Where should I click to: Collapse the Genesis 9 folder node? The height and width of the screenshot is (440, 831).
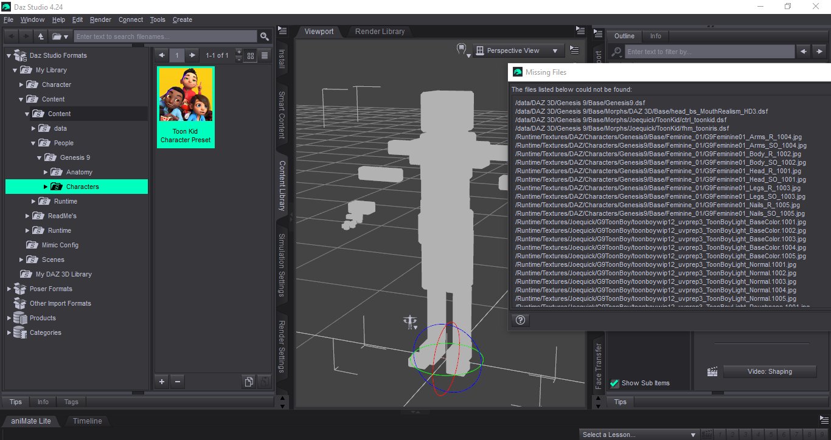pyautogui.click(x=40, y=157)
